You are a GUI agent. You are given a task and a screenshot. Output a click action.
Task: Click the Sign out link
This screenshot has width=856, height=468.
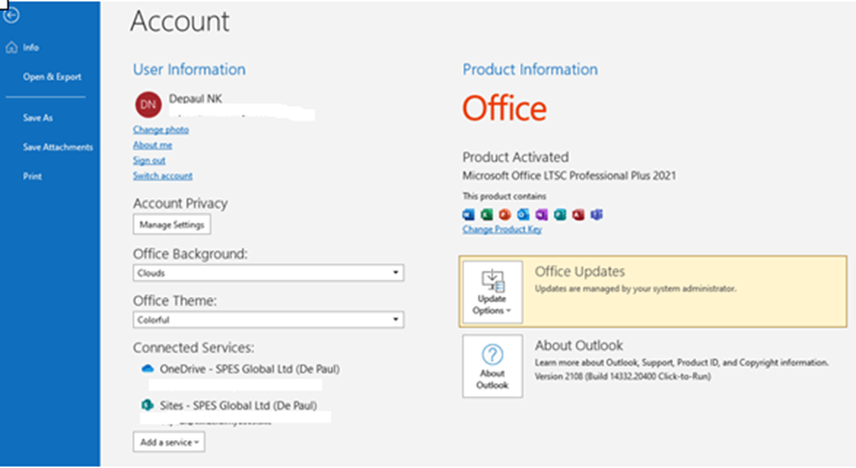pyautogui.click(x=149, y=160)
